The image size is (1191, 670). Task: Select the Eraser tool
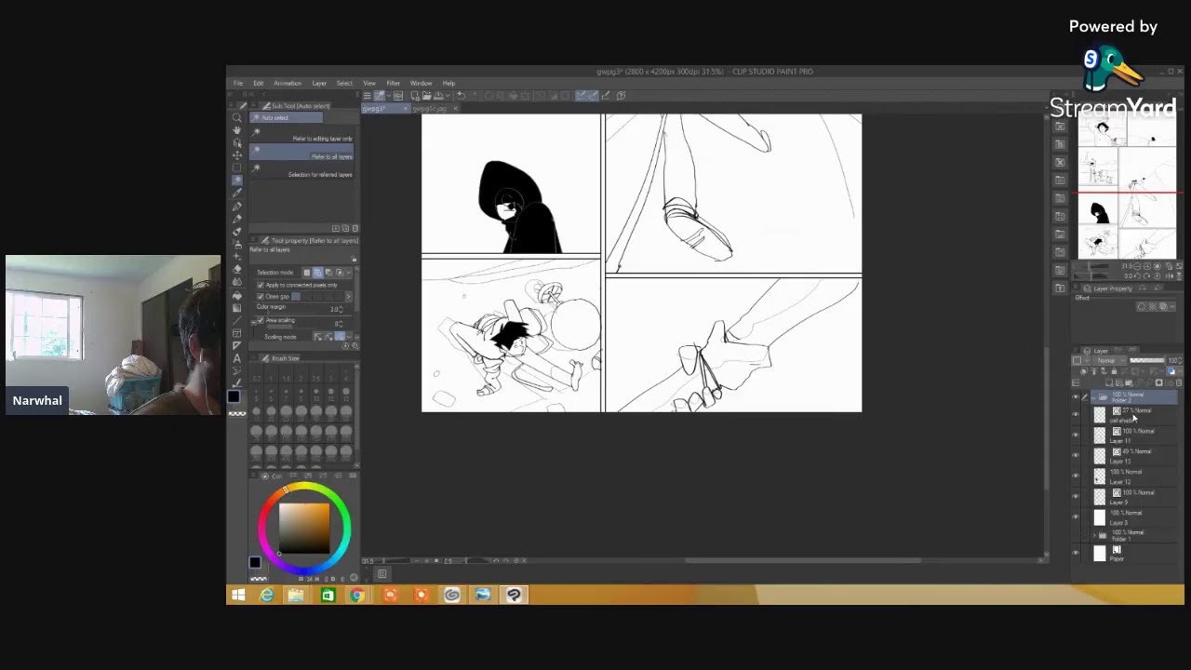[x=236, y=268]
